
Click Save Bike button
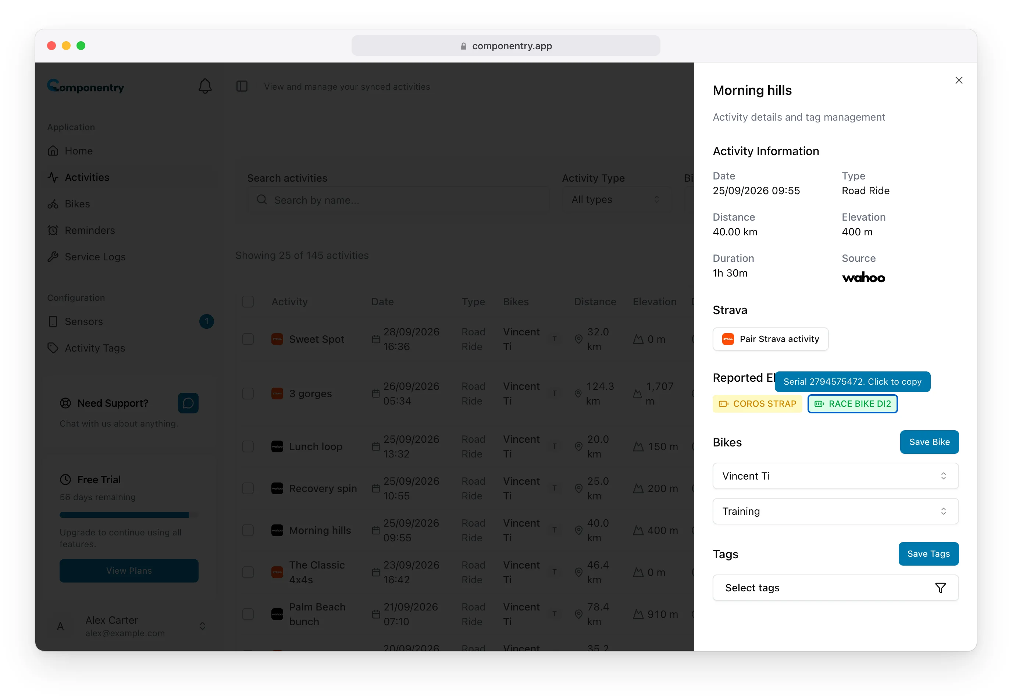click(929, 442)
